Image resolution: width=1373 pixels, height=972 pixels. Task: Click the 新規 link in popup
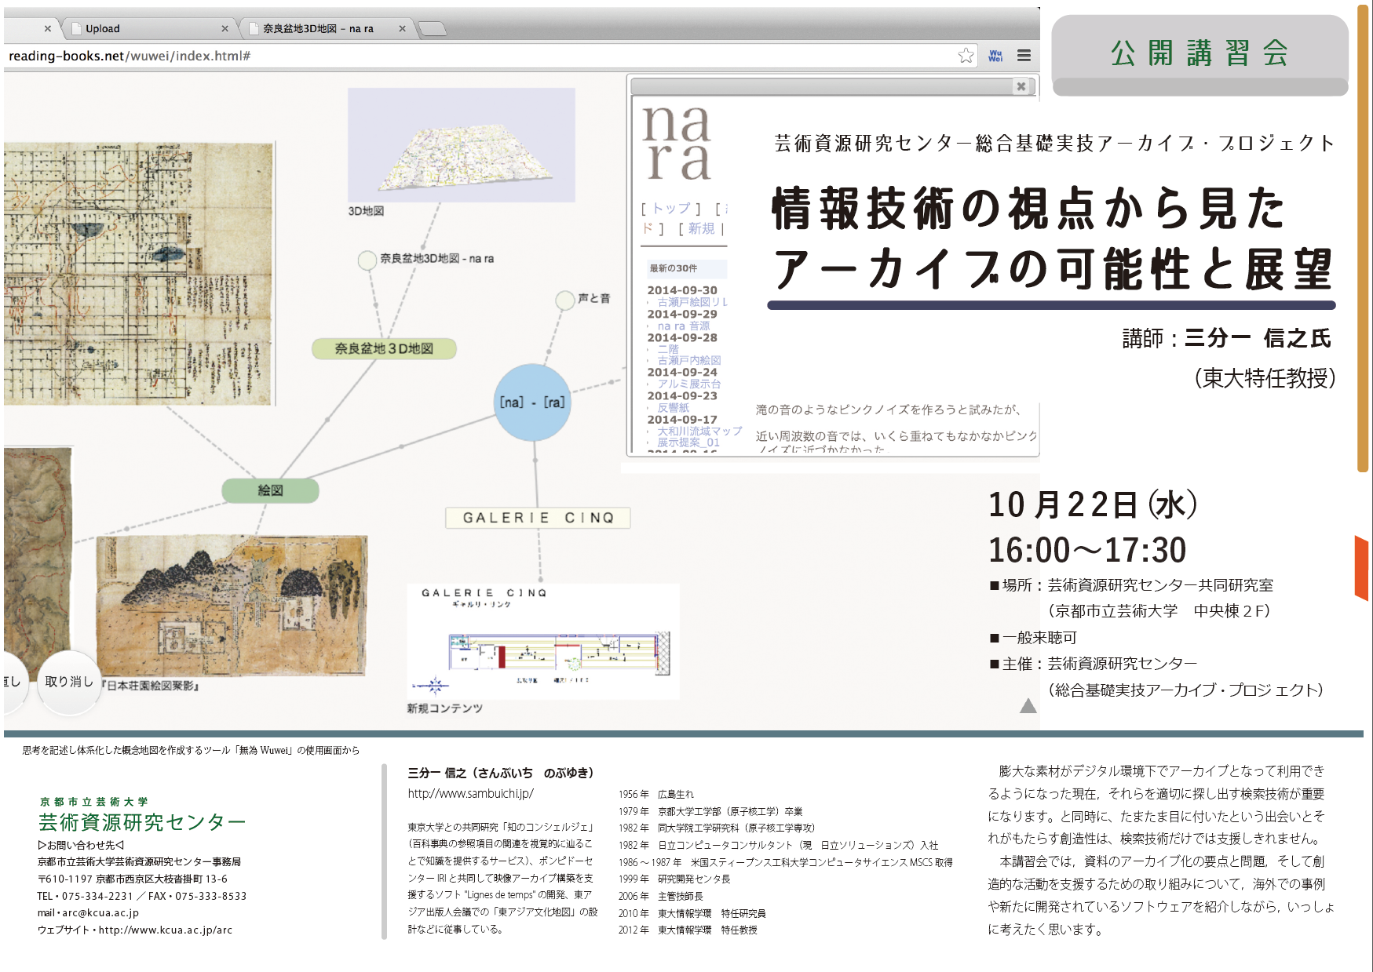coord(702,228)
